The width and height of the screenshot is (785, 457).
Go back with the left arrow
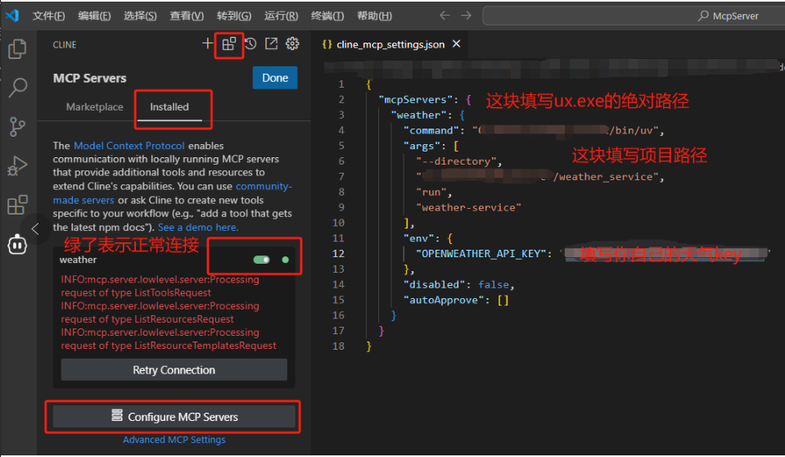pos(444,16)
